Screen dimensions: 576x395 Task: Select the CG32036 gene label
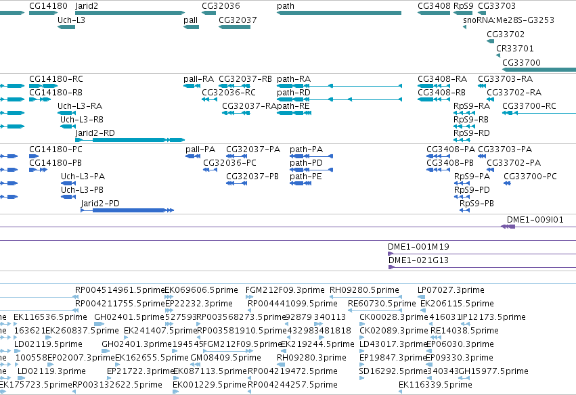click(x=221, y=6)
